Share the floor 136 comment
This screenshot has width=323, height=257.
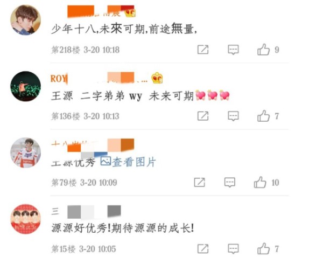[x=203, y=116]
